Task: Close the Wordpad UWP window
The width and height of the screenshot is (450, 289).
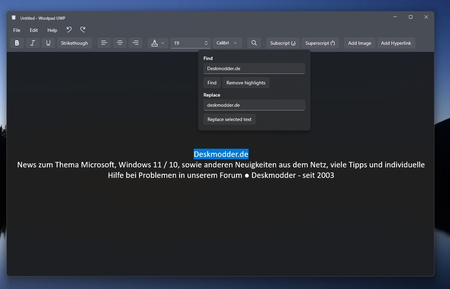Action: pos(426,17)
